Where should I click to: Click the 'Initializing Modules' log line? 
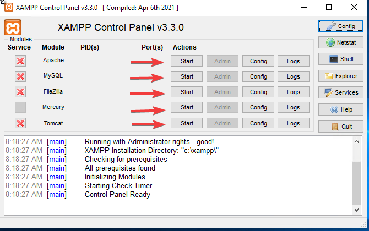coord(115,177)
